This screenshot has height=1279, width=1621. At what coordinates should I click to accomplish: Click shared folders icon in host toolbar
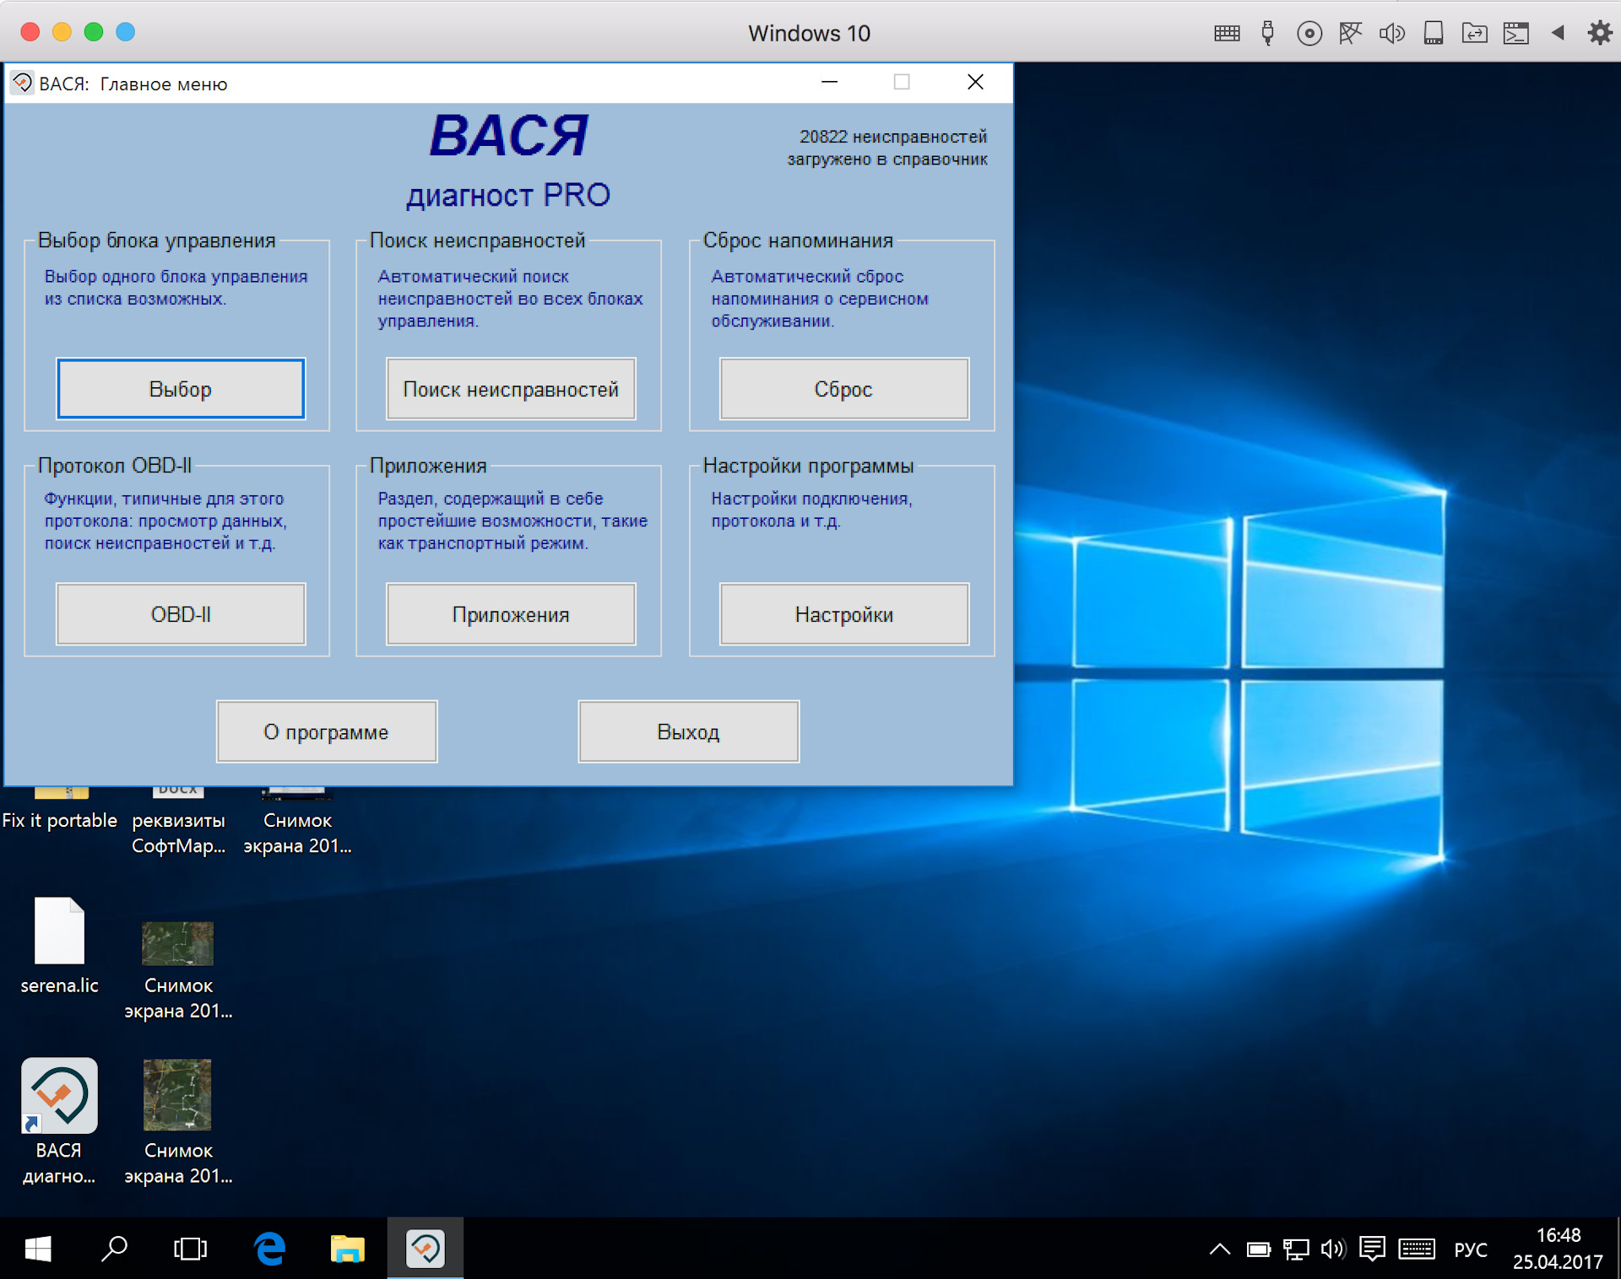1475,33
